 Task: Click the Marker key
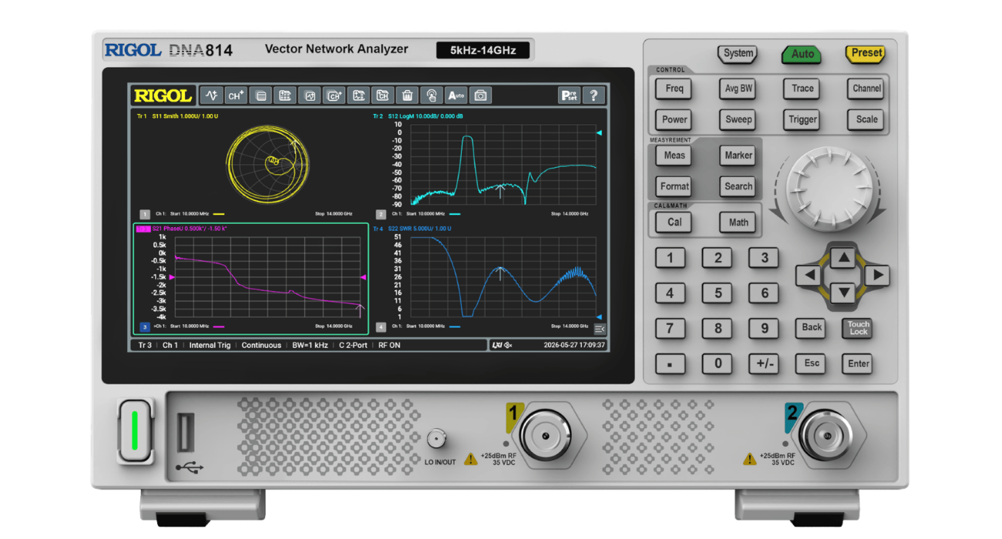pyautogui.click(x=738, y=156)
